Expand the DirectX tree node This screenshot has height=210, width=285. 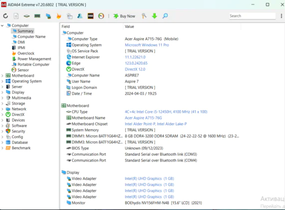pyautogui.click(x=2, y=114)
